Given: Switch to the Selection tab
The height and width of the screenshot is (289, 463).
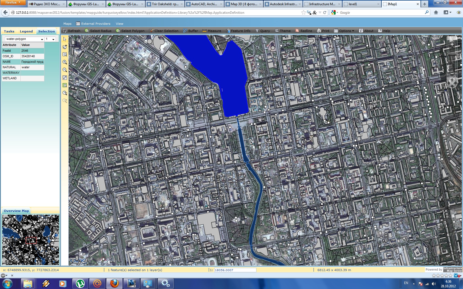Looking at the screenshot, I should click(47, 31).
